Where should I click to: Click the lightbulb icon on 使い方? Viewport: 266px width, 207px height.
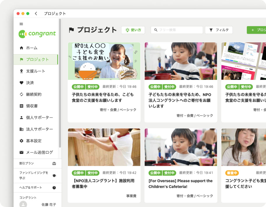127,30
